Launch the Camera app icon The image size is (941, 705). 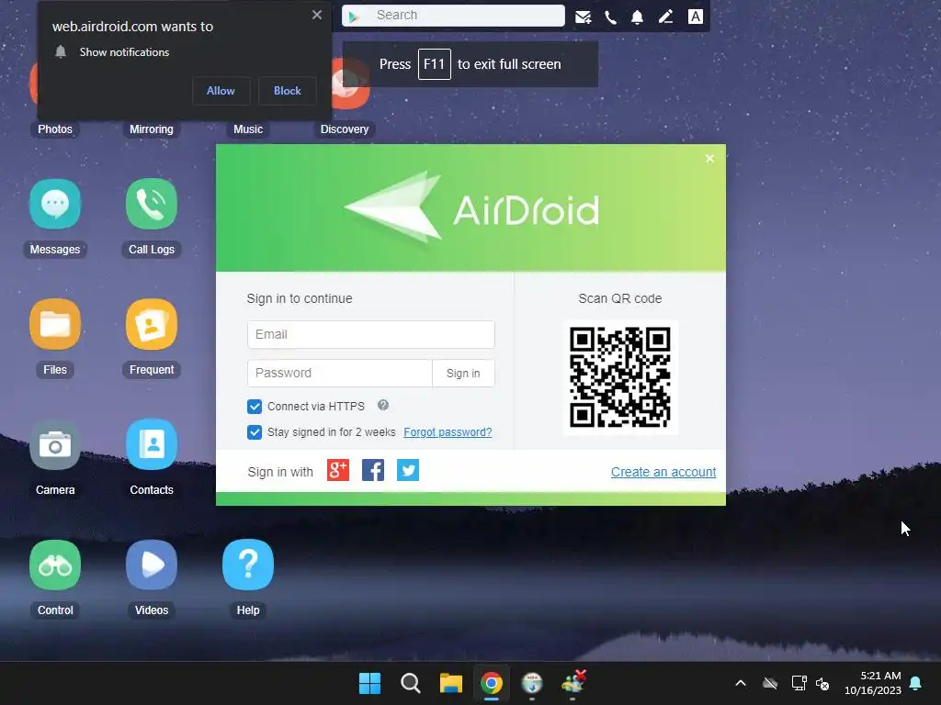pos(54,444)
